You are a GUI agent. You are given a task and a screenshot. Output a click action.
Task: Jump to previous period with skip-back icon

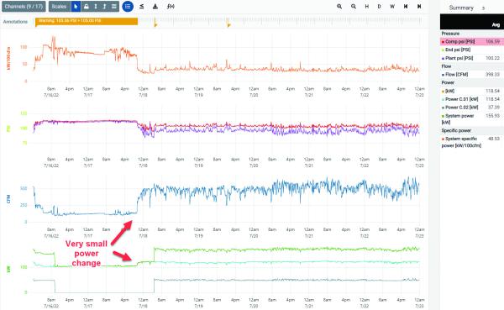coord(406,7)
